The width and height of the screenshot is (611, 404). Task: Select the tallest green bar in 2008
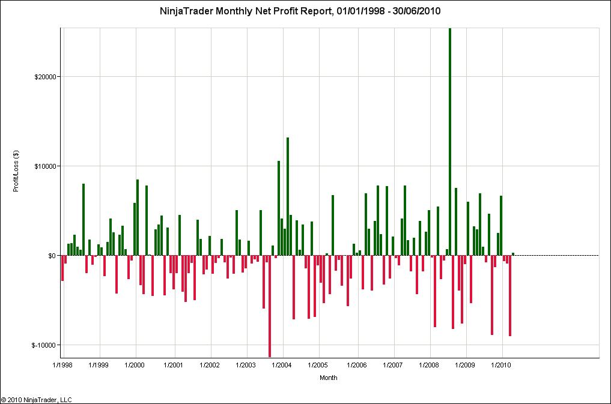point(450,142)
